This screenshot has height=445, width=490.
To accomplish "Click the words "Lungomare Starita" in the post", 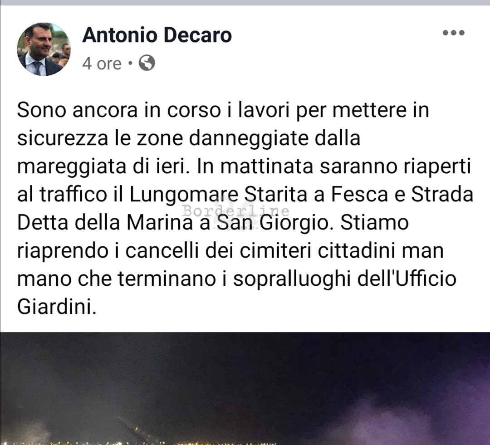I will pos(218,195).
